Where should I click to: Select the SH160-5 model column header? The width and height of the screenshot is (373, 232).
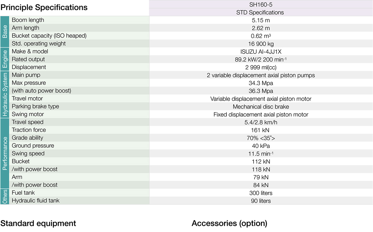(261, 4)
